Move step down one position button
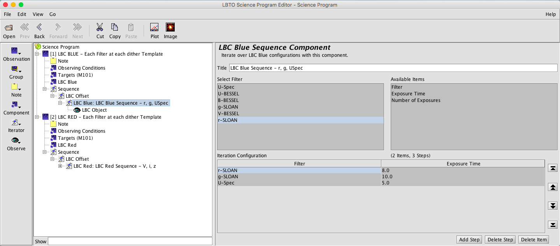This screenshot has width=560, height=246. [x=553, y=206]
